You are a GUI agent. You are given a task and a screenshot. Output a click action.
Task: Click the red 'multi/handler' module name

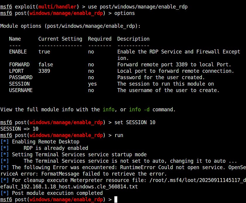coord(57,7)
